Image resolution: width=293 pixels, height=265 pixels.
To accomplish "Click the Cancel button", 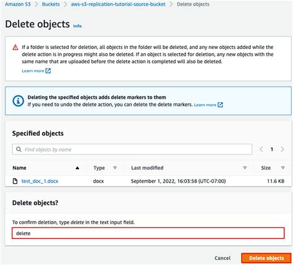I will coord(223,258).
